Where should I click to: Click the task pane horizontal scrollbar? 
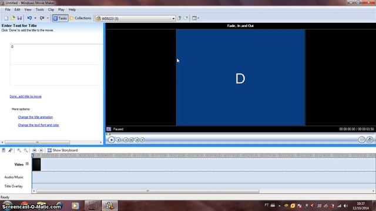[x=37, y=142]
